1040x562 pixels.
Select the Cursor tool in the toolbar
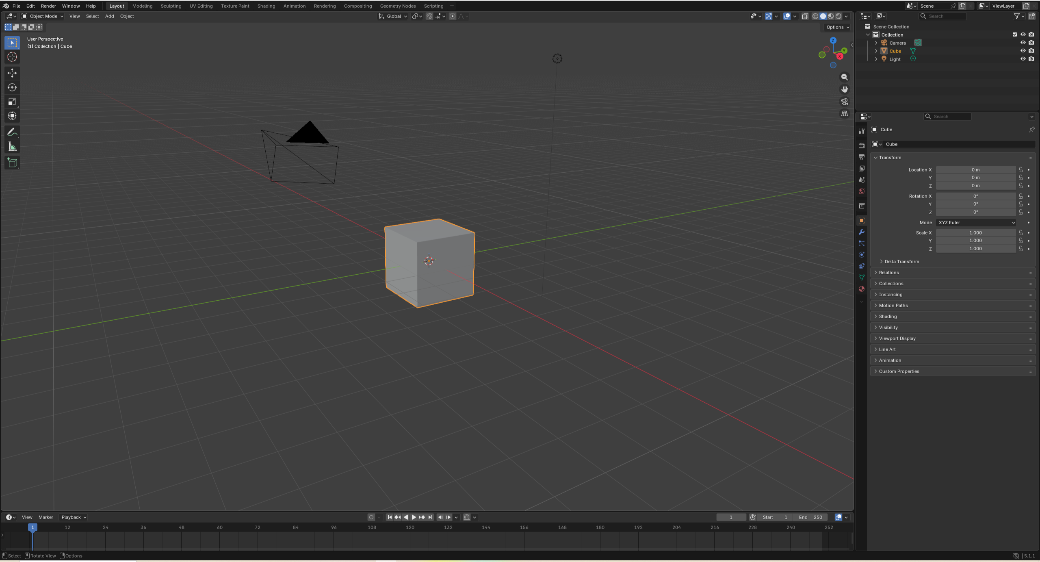pos(12,57)
